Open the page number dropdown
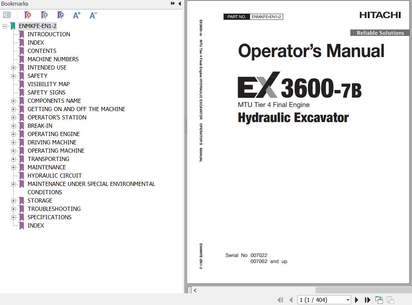Image resolution: width=412 pixels, height=305 pixels. point(348,300)
